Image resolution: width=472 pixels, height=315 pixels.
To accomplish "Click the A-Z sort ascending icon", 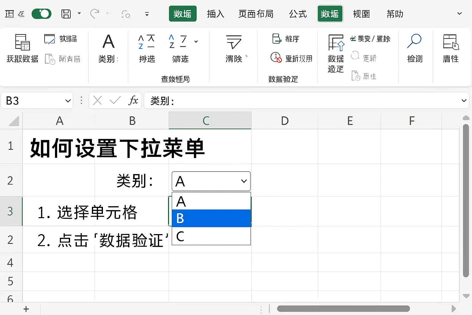I will [x=147, y=42].
